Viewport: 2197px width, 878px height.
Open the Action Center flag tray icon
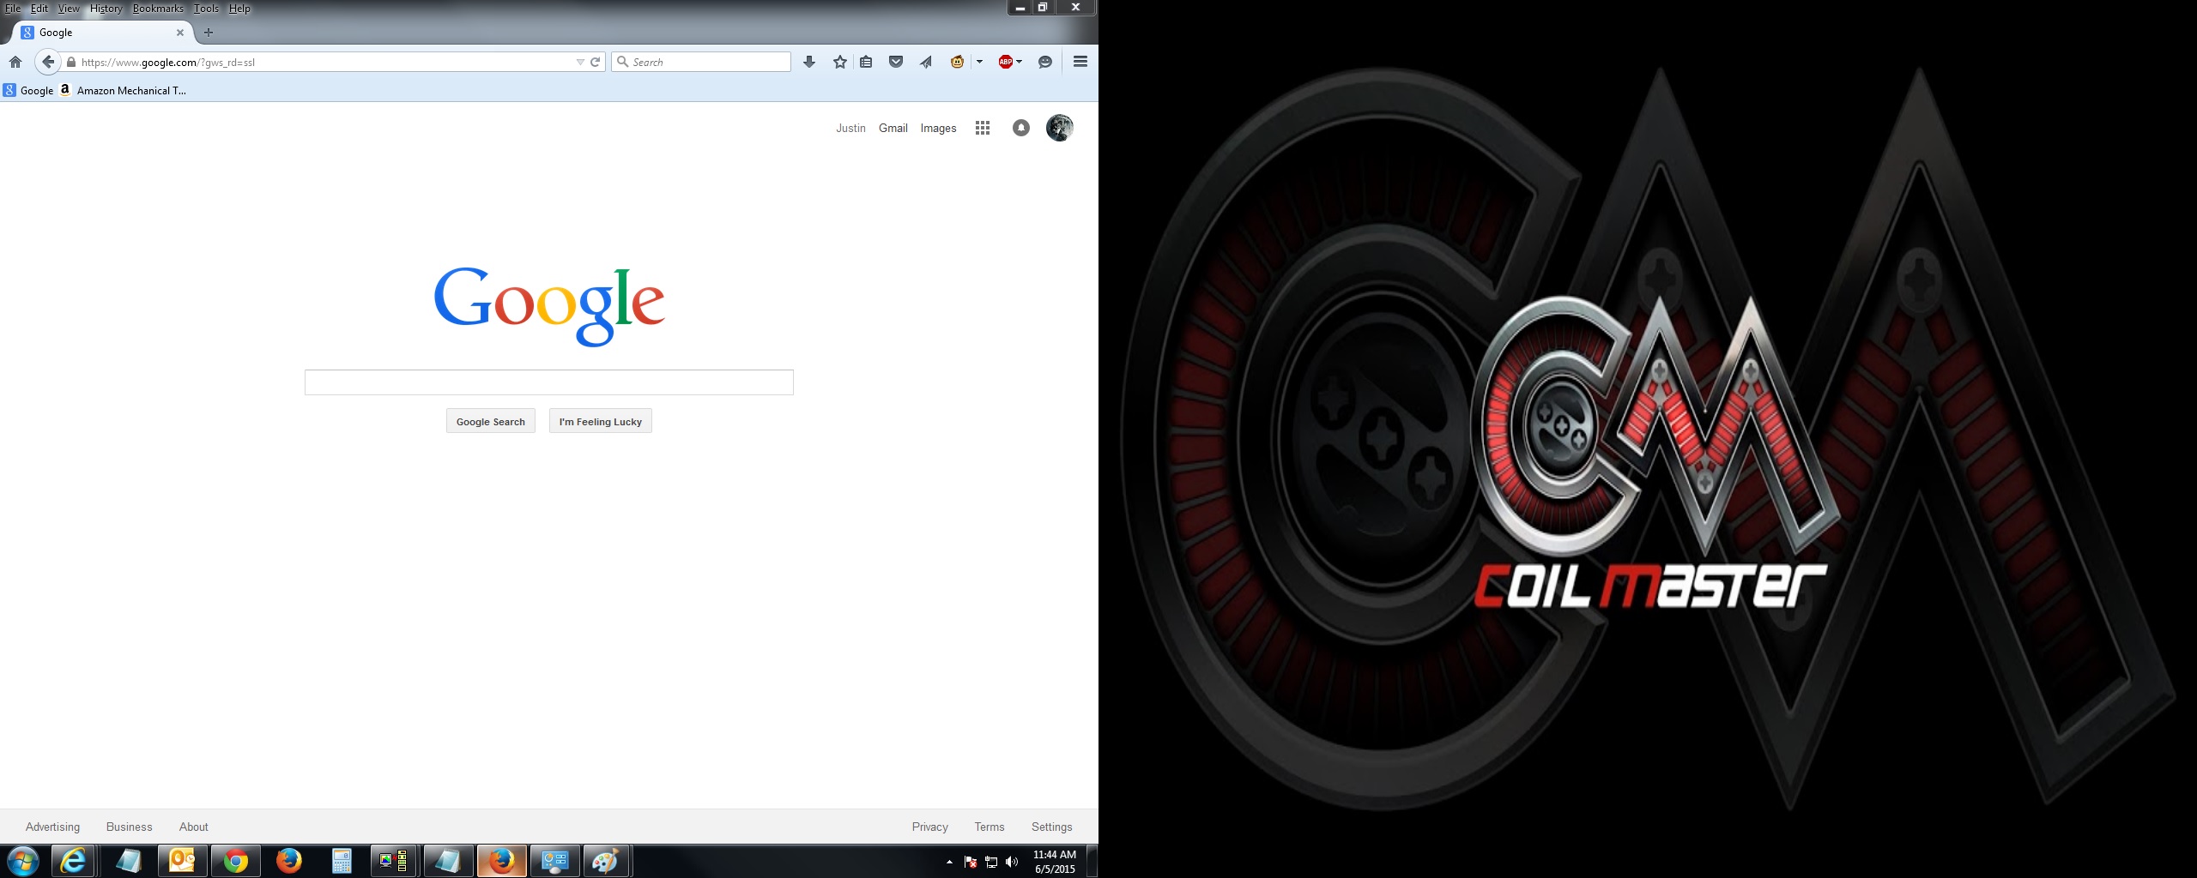tap(971, 862)
